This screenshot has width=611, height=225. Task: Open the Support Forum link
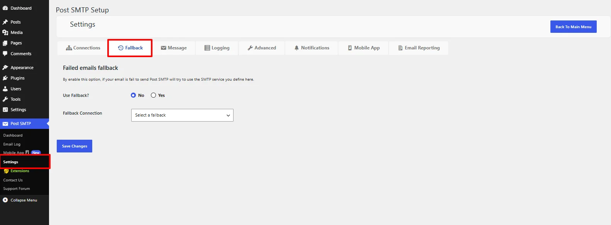tap(17, 189)
